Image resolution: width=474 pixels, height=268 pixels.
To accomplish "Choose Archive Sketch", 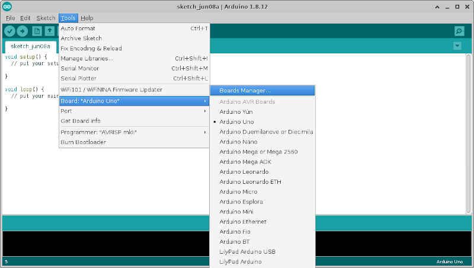I will [x=134, y=39].
